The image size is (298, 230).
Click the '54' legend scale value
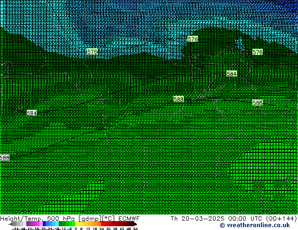click(135, 229)
